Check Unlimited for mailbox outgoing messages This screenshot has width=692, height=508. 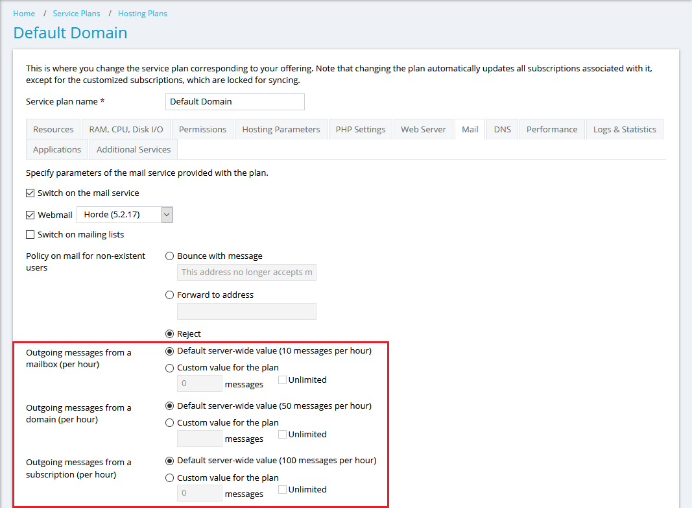point(282,380)
